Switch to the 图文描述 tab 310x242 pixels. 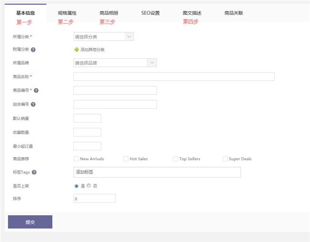pyautogui.click(x=192, y=13)
